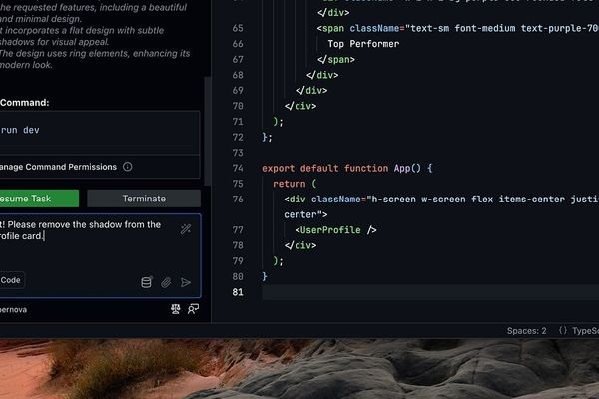Click the '<UserProfile />' code on line 77

click(x=335, y=230)
